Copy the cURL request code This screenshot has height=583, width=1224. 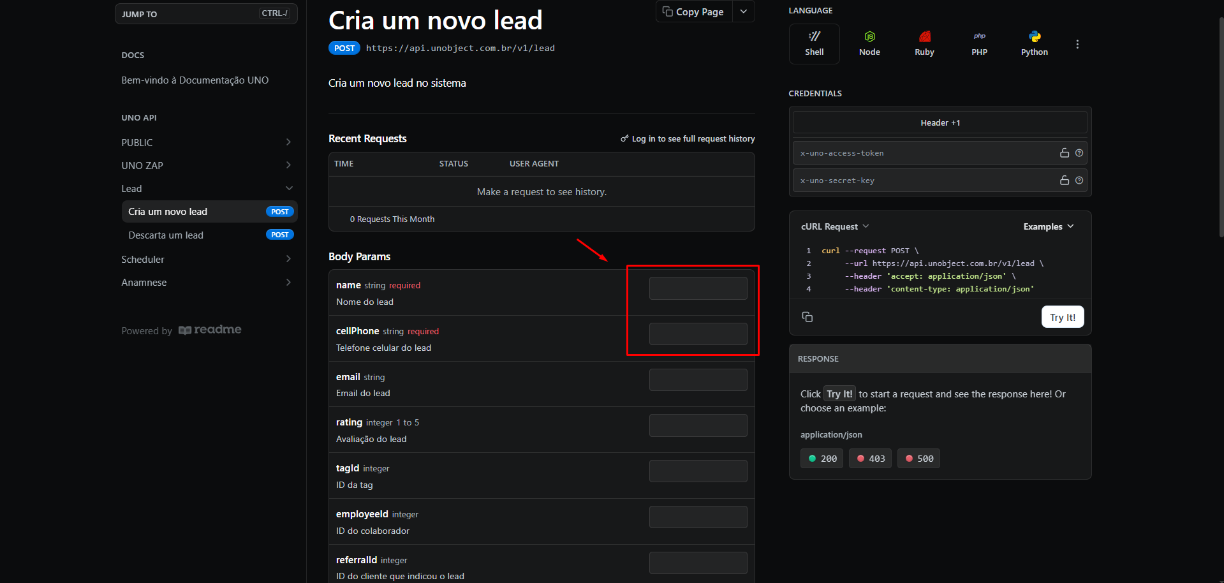pos(807,317)
